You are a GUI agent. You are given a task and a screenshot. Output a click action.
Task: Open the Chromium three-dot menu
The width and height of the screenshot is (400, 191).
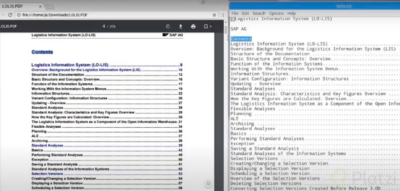click(x=224, y=15)
